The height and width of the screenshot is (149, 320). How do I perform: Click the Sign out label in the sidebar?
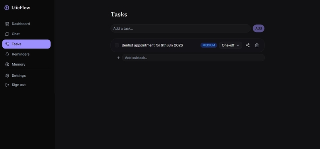(x=19, y=85)
